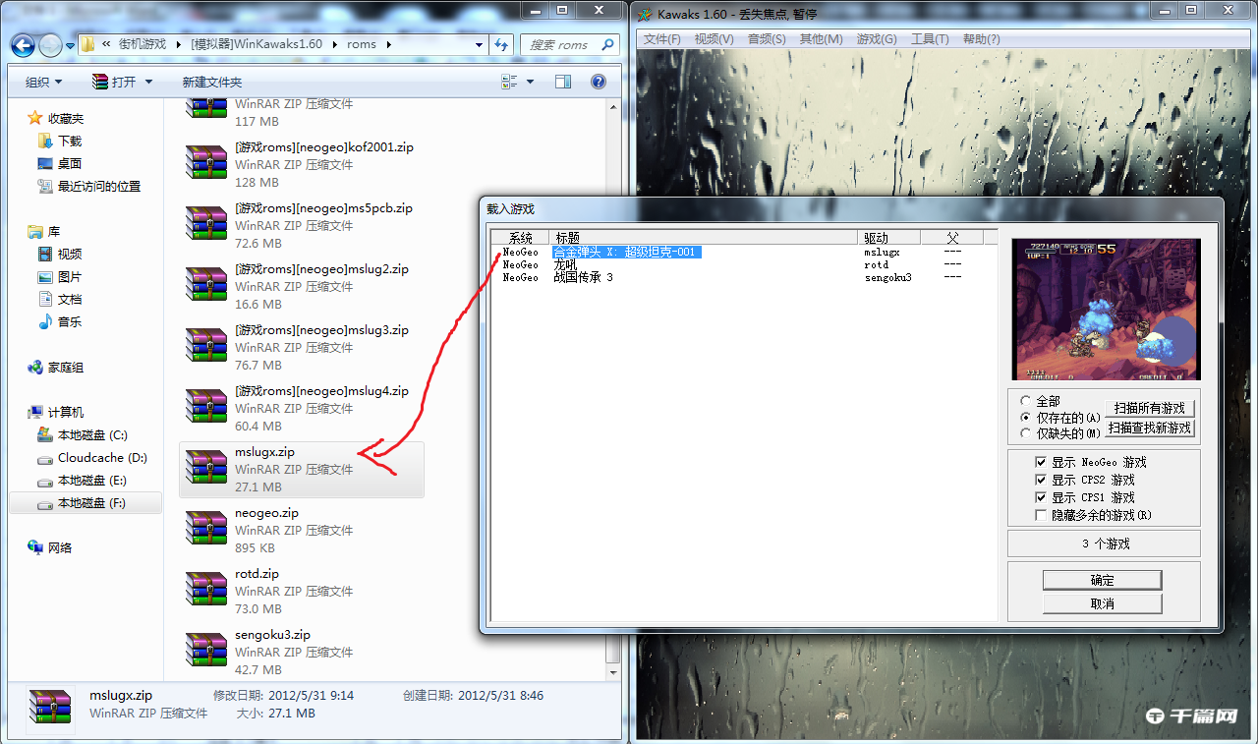Open the 游戏(G) menu in Kawaks

tap(876, 39)
